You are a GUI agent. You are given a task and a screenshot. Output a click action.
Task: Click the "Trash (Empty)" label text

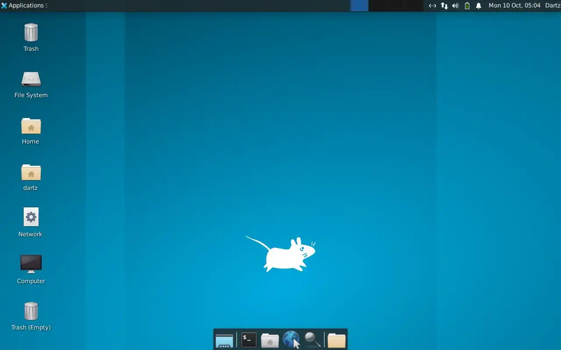click(31, 327)
